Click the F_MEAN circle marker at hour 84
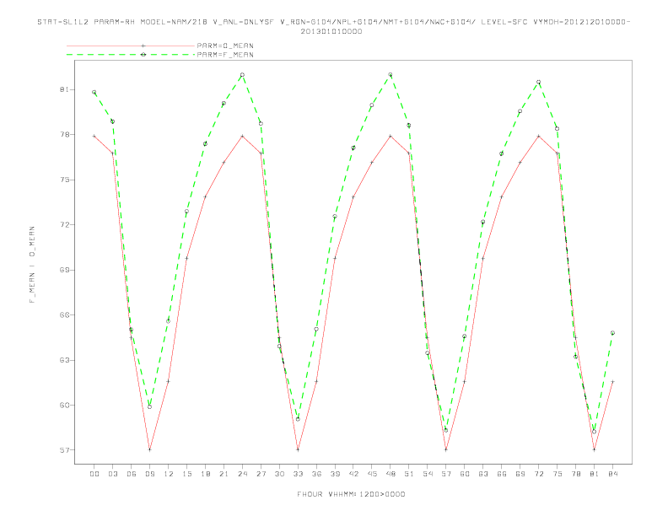This screenshot has height=516, width=668. (x=612, y=333)
